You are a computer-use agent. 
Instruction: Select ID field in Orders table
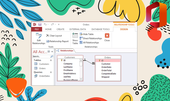[x=108, y=61]
